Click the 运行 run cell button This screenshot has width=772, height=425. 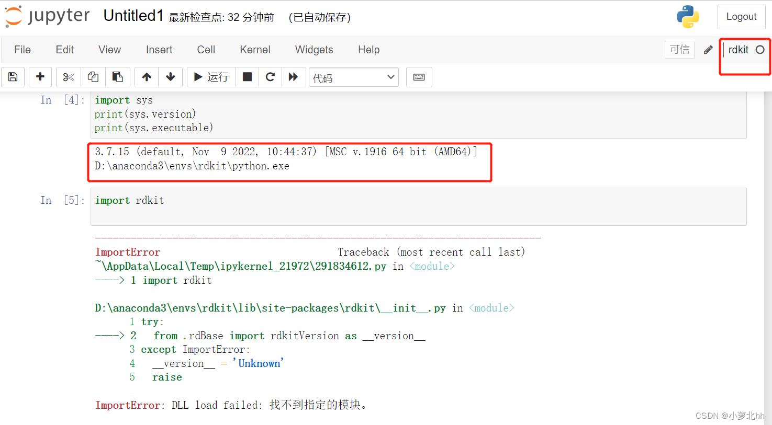coord(211,77)
